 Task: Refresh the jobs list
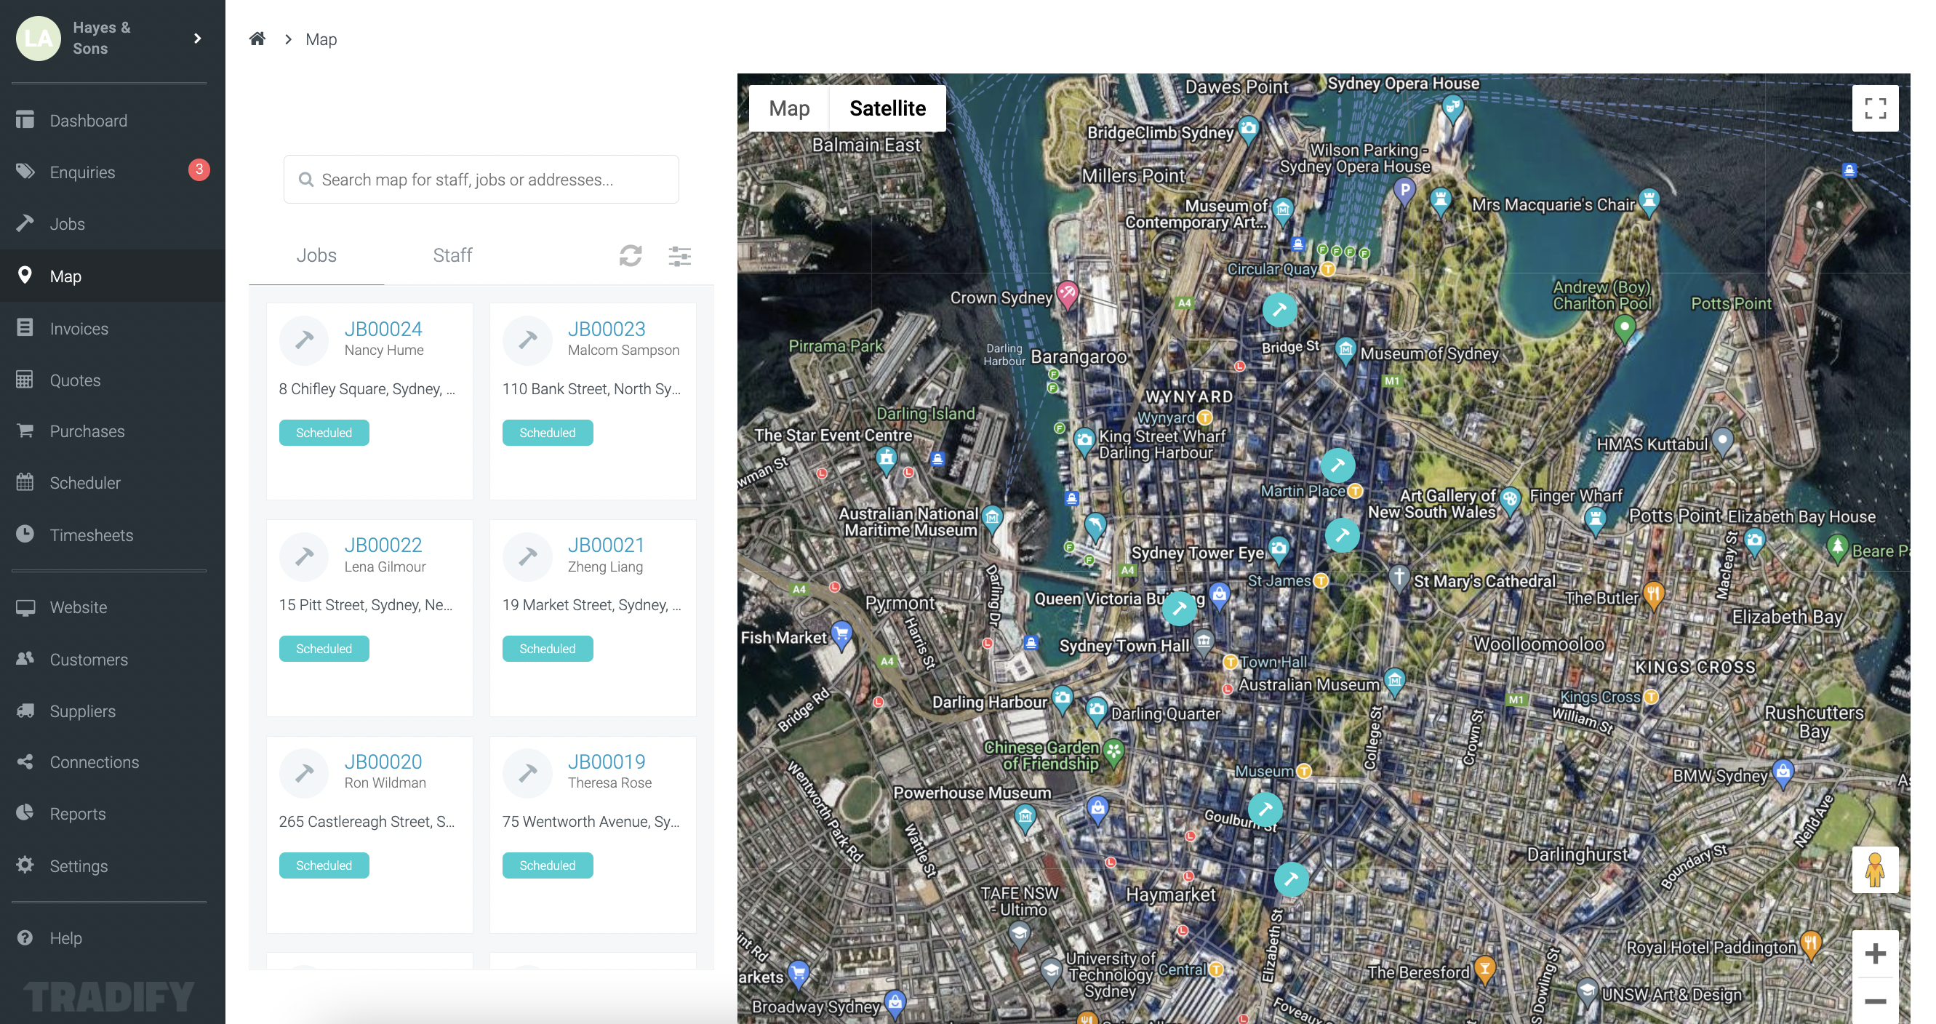631,255
